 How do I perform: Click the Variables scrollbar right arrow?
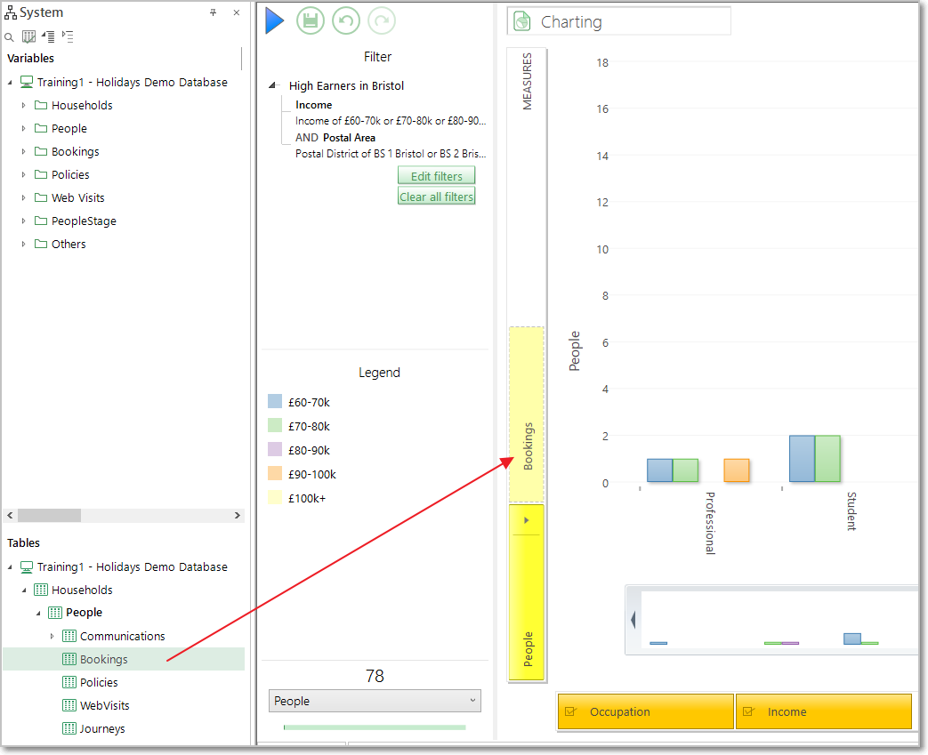click(x=238, y=516)
